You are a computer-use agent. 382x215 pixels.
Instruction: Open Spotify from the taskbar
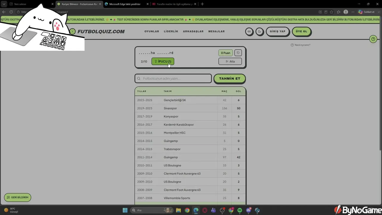(240, 210)
